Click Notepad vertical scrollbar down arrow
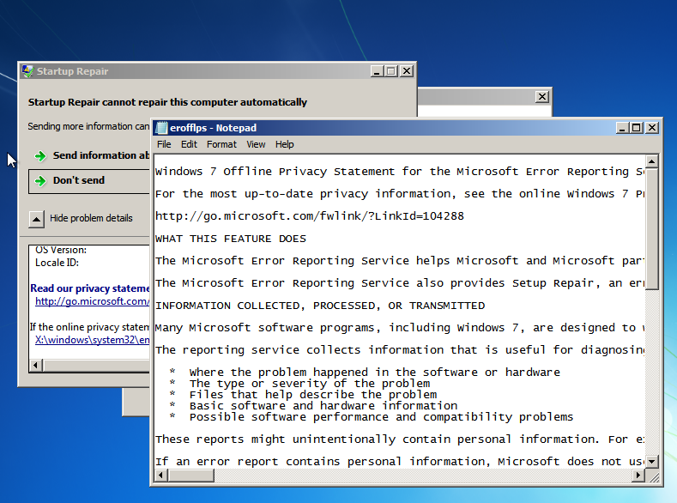The width and height of the screenshot is (677, 503). coord(651,462)
